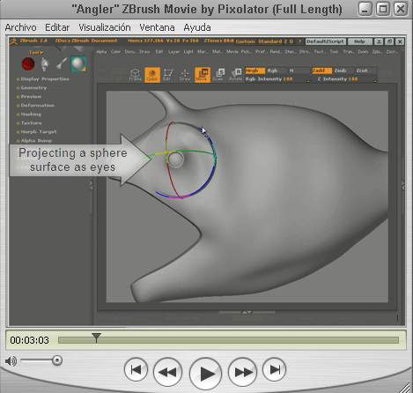Toggle the Rgb mode button
Image resolution: width=413 pixels, height=393 pixels.
click(277, 70)
